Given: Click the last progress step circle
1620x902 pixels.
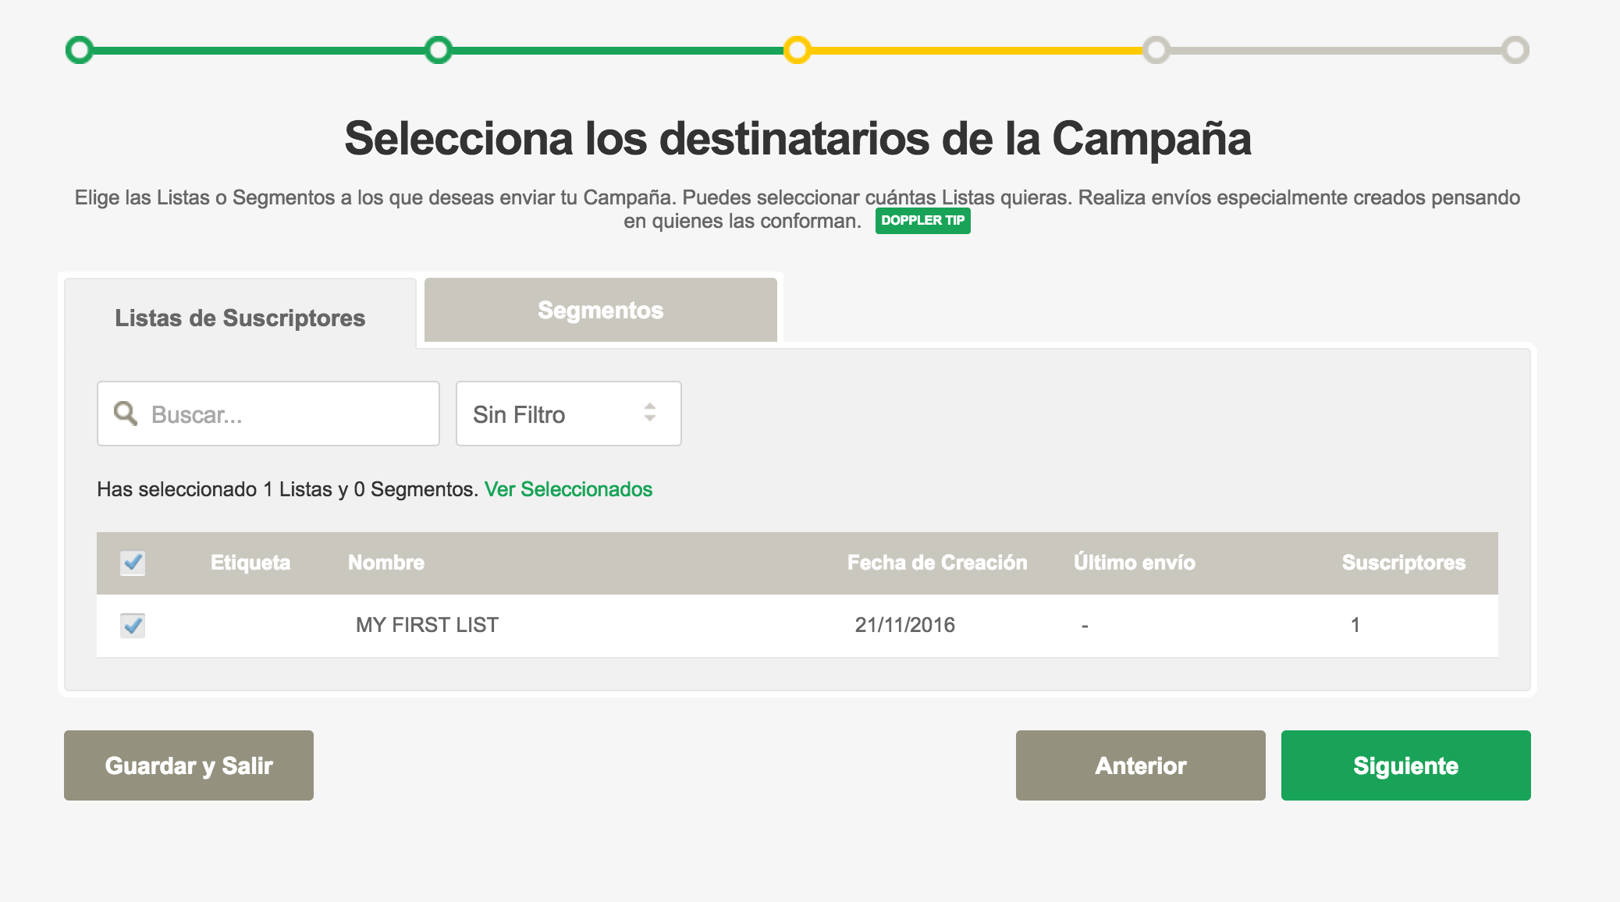Looking at the screenshot, I should 1516,51.
